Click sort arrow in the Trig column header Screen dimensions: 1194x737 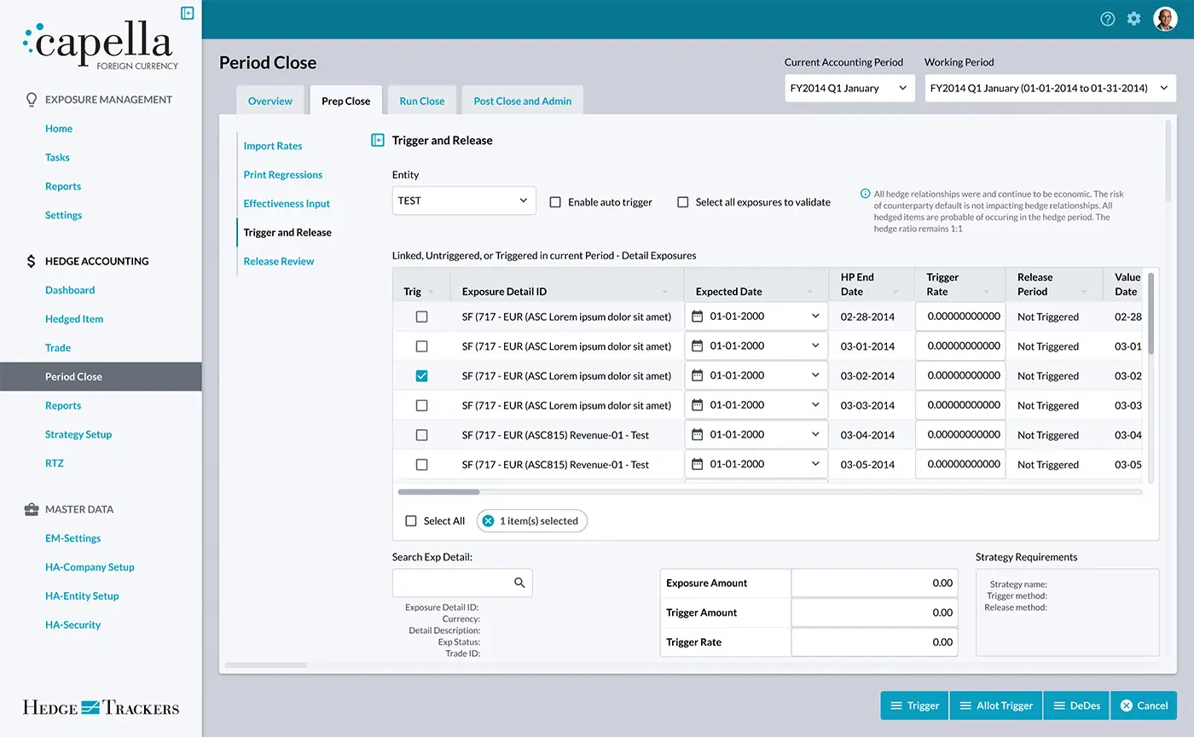pyautogui.click(x=431, y=292)
